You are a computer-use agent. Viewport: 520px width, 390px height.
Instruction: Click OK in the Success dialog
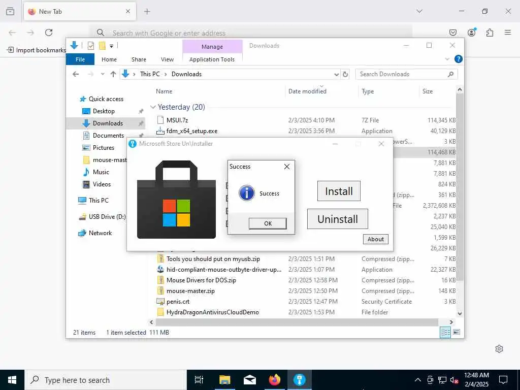tap(268, 223)
